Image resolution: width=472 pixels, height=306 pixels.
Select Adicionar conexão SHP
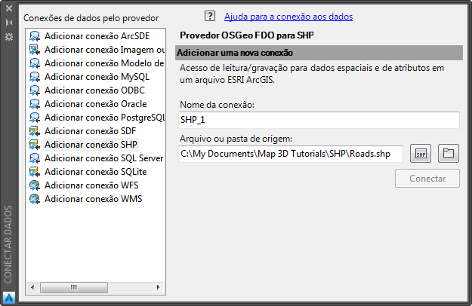click(91, 145)
